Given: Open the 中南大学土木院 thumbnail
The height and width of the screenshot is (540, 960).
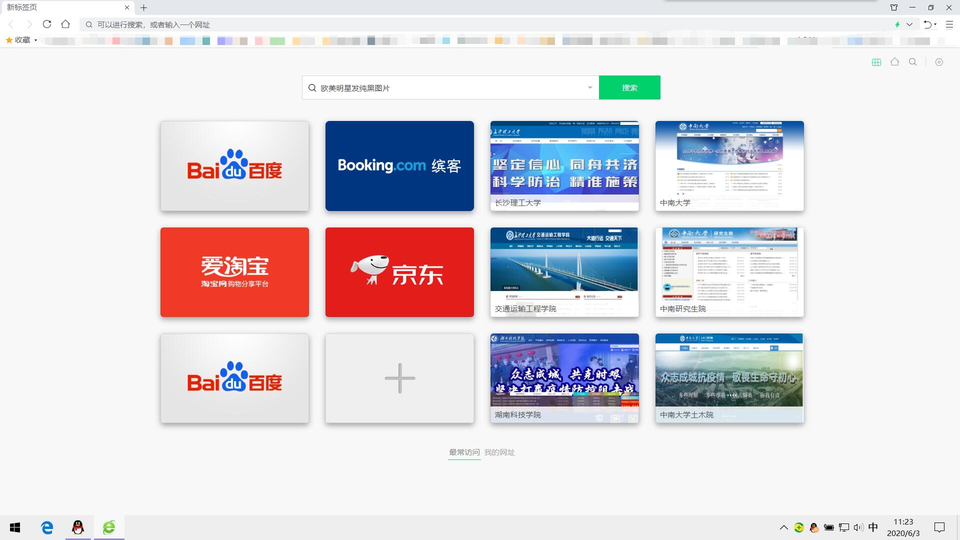Looking at the screenshot, I should [729, 378].
